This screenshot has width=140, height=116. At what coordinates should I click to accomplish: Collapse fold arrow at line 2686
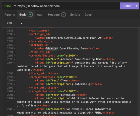(14, 34)
